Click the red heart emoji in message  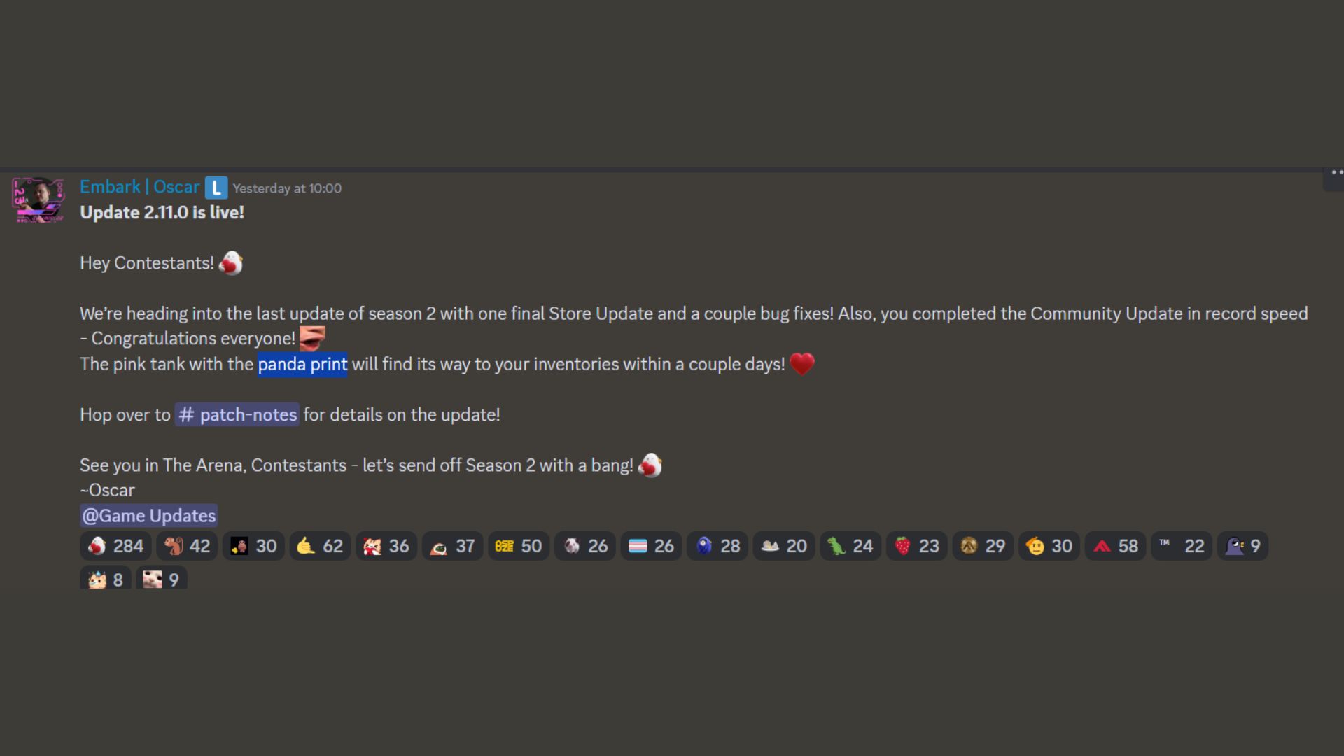[x=802, y=364]
